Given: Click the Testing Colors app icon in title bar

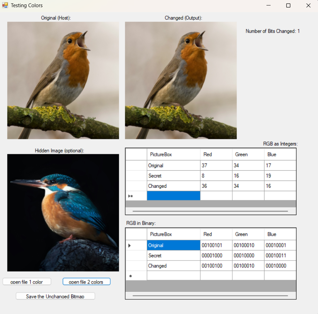Looking at the screenshot, I should [5, 5].
